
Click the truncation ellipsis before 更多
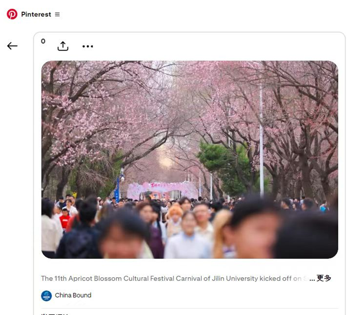(x=312, y=279)
